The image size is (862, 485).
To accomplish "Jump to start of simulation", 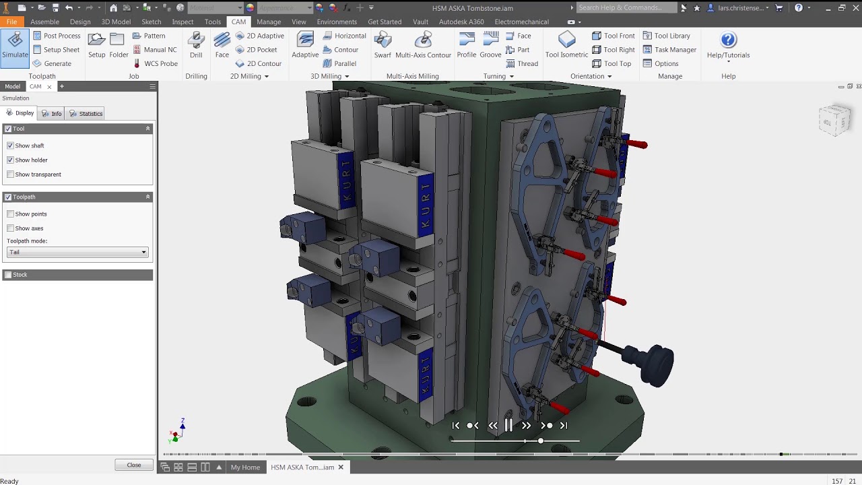I will tap(456, 425).
